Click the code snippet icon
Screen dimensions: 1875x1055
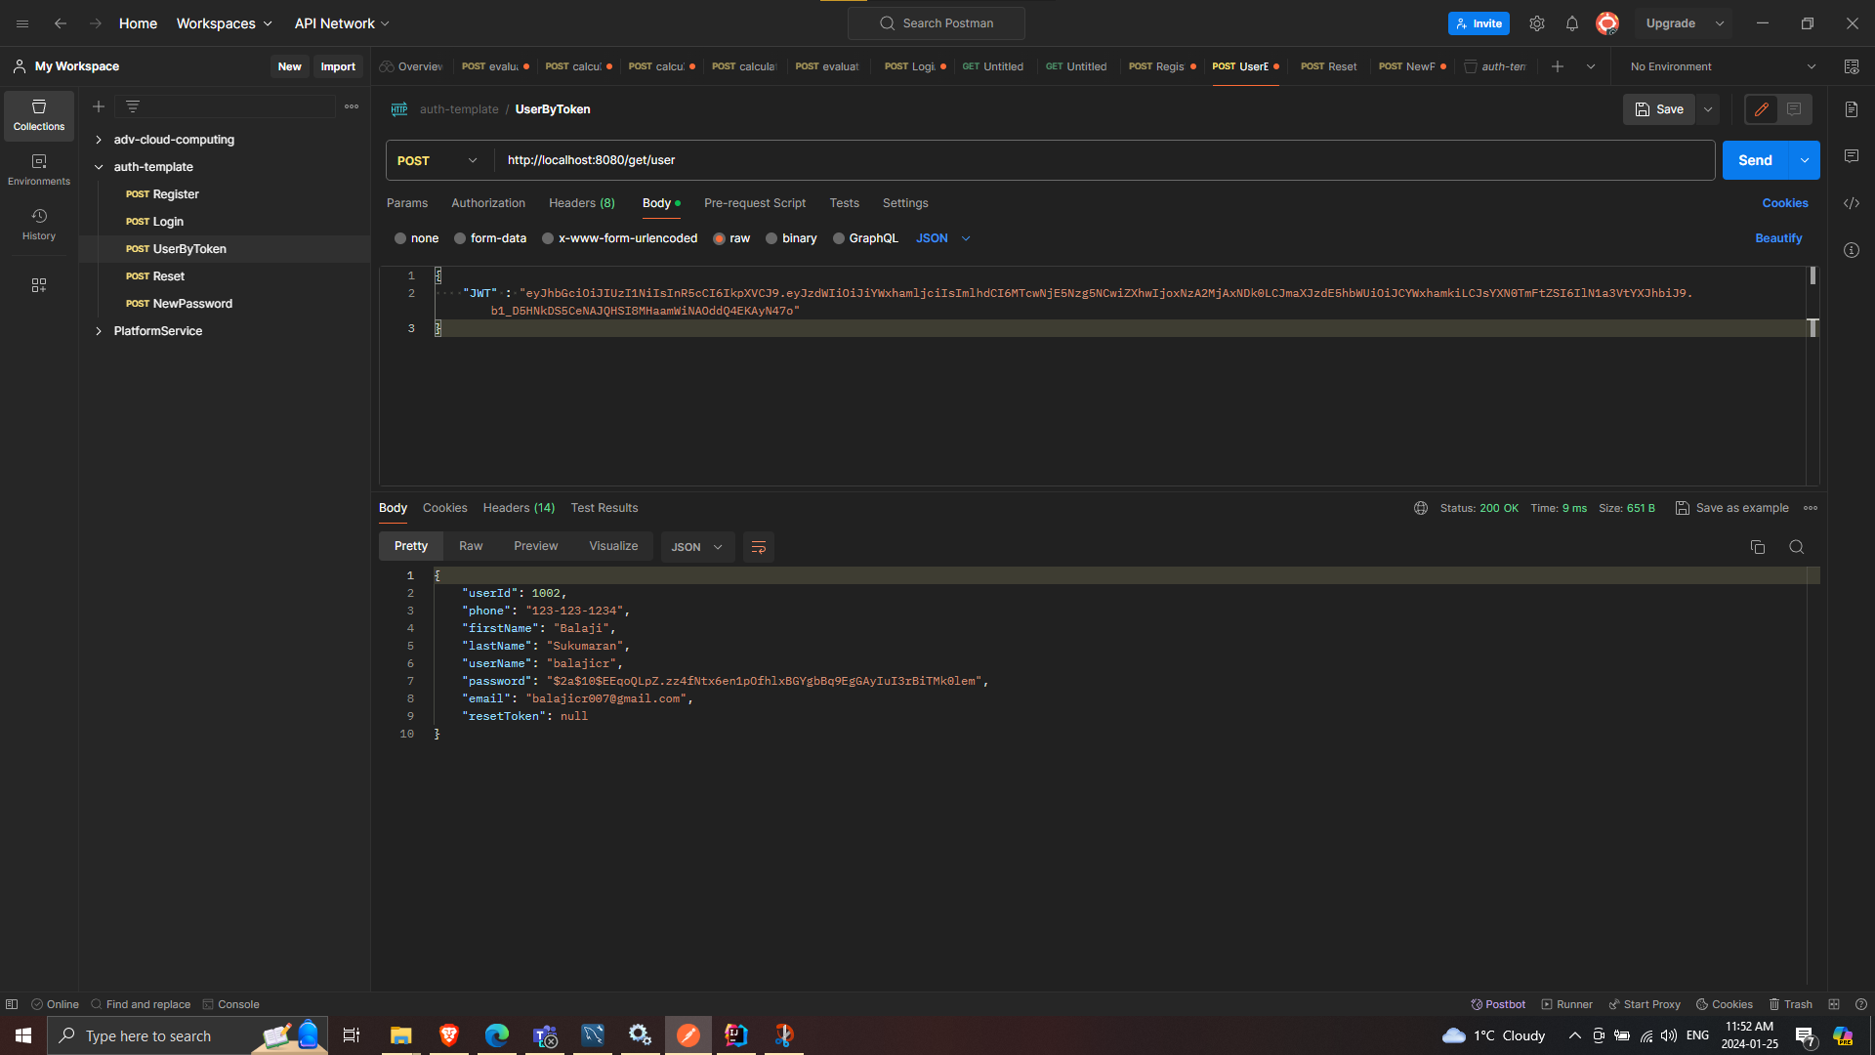pyautogui.click(x=1851, y=203)
